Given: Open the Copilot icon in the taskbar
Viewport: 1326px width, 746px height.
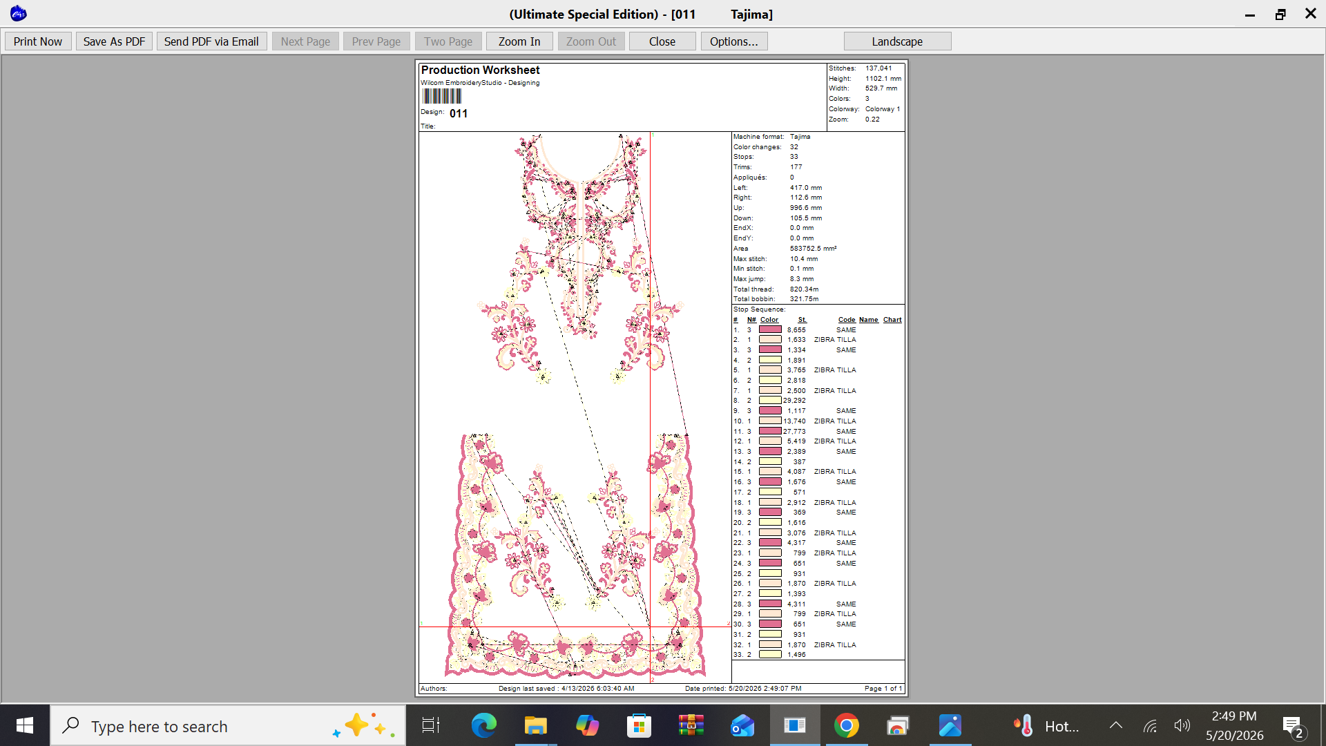Looking at the screenshot, I should pos(587,725).
